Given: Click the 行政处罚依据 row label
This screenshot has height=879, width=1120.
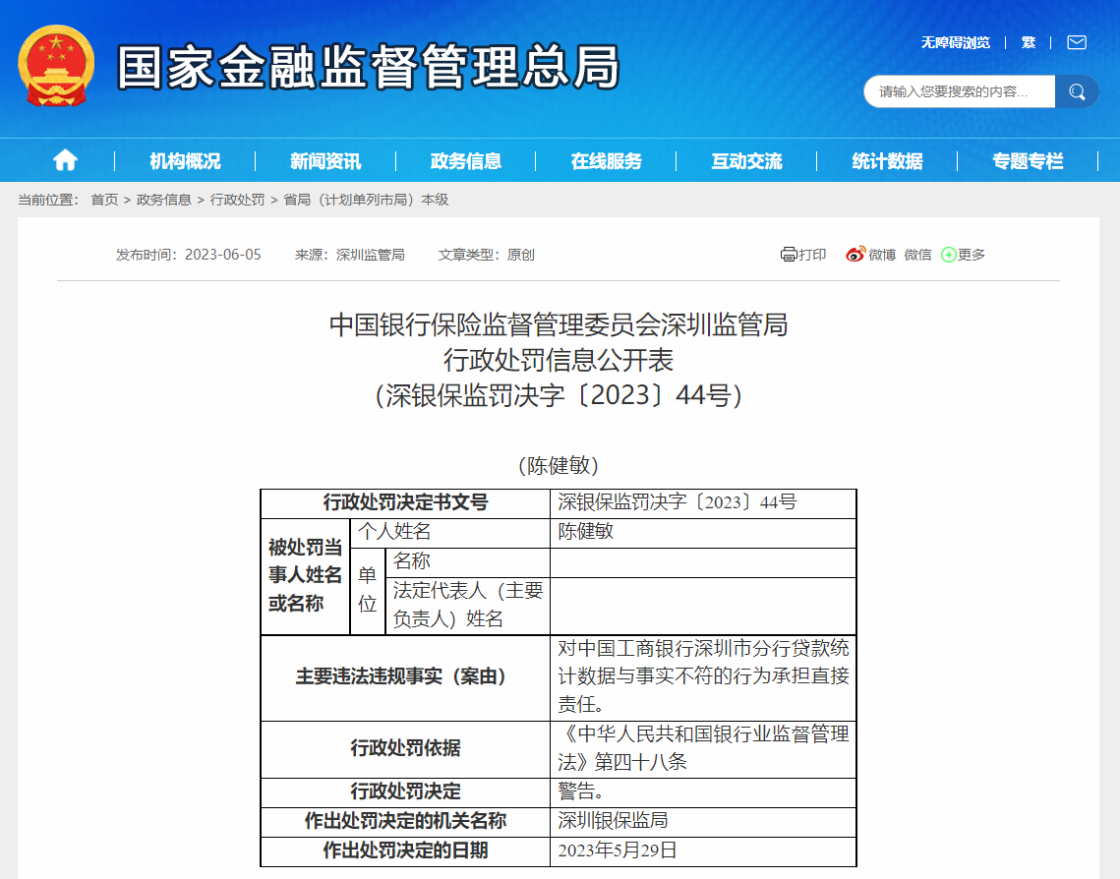Looking at the screenshot, I should click(x=405, y=749).
